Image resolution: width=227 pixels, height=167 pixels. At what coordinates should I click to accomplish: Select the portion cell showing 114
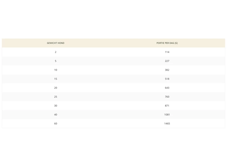(x=167, y=52)
